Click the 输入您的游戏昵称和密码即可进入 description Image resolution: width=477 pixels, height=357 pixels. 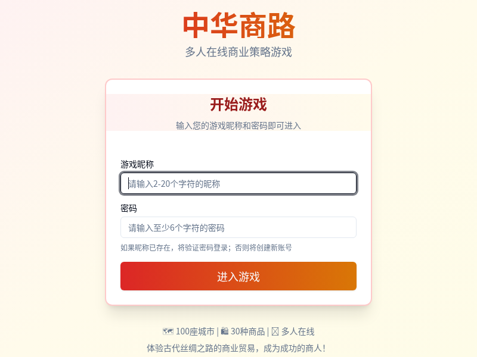[x=238, y=126]
